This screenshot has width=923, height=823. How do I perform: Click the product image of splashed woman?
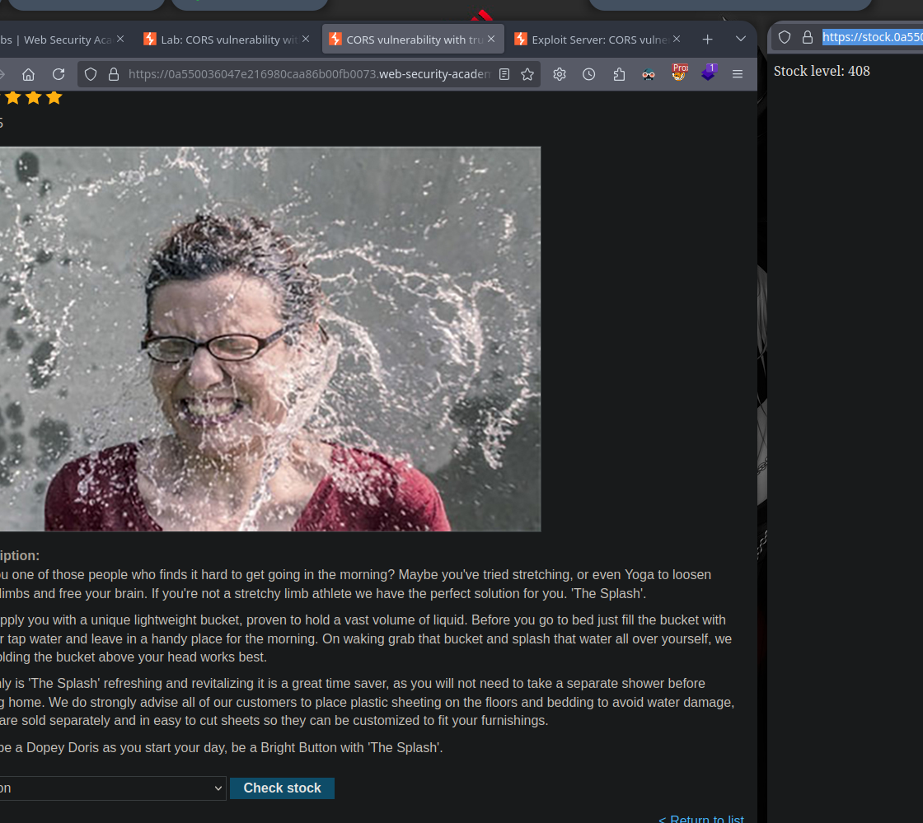click(270, 339)
